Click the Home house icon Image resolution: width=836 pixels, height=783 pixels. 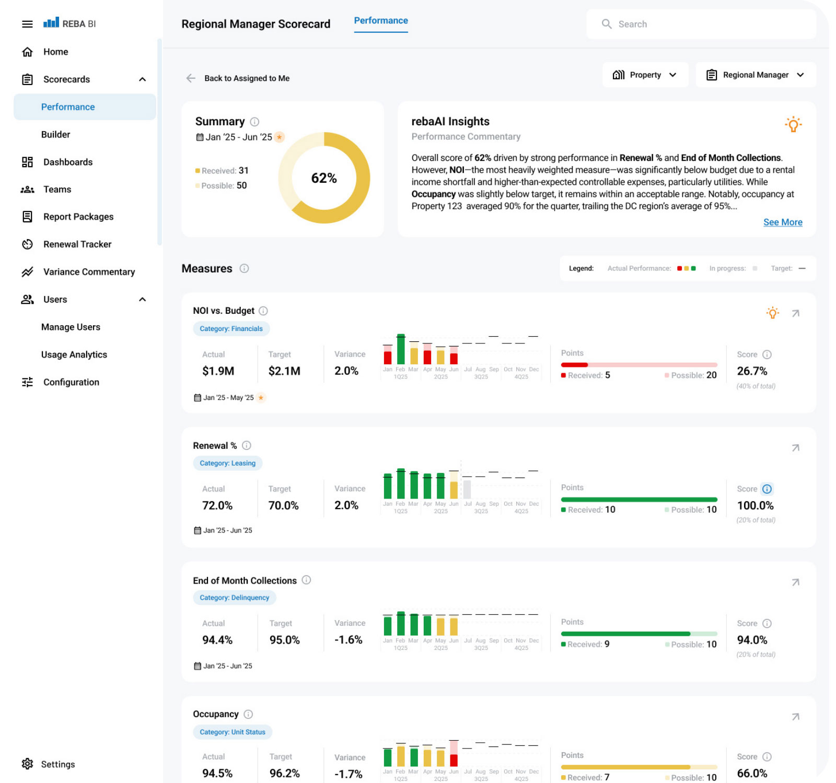pos(27,52)
